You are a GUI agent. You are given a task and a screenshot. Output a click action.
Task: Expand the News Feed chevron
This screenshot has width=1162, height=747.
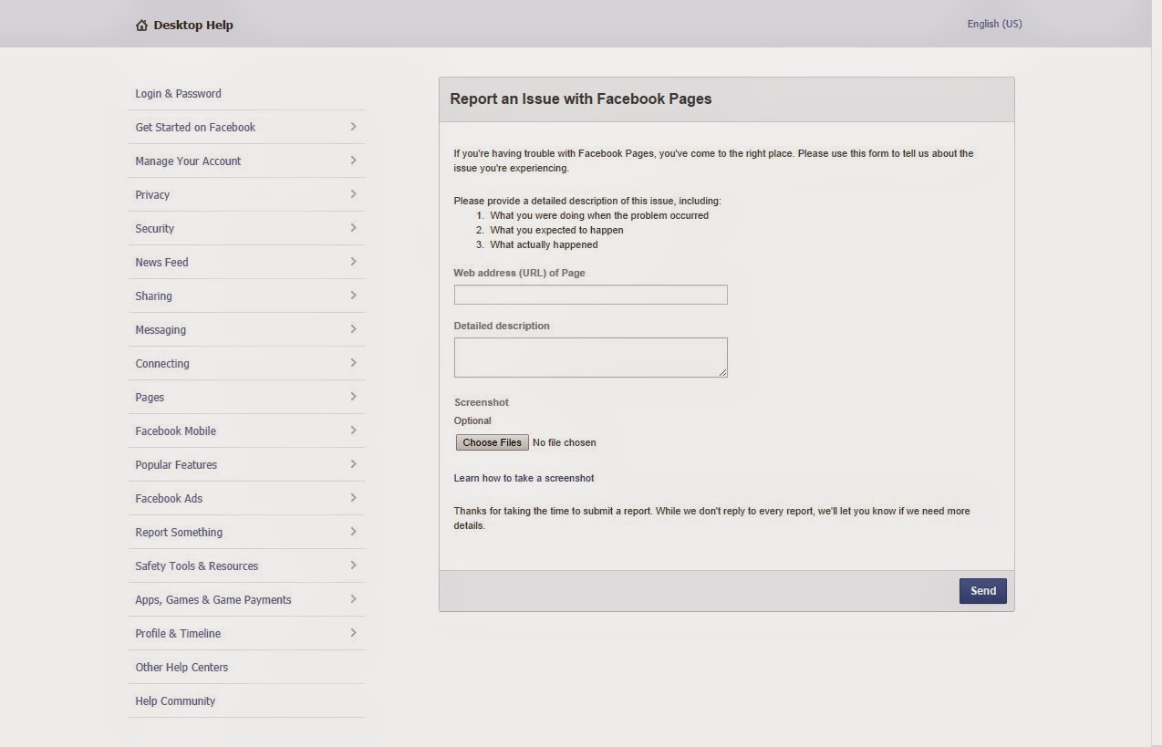point(353,262)
